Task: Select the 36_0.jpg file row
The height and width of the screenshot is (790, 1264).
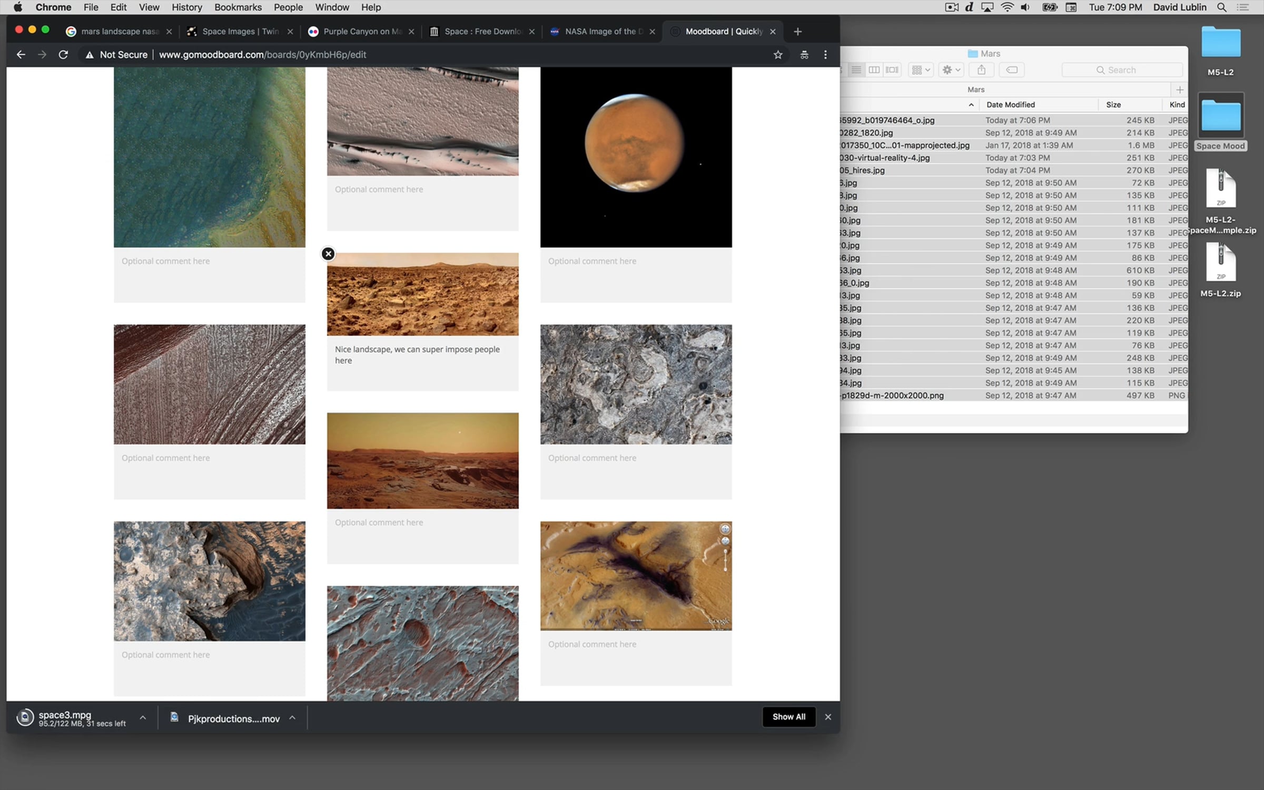Action: [x=1013, y=283]
